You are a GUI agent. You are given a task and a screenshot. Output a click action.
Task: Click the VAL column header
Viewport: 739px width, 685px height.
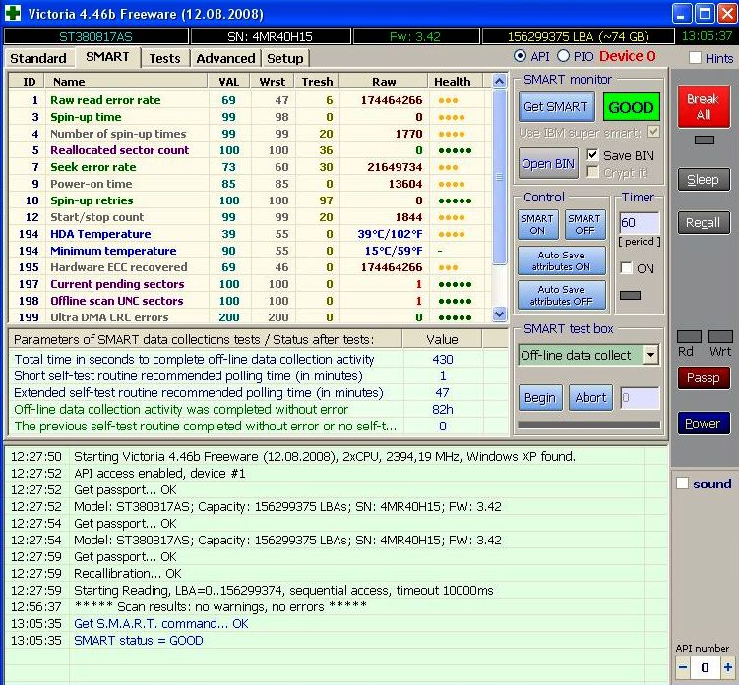click(x=229, y=81)
